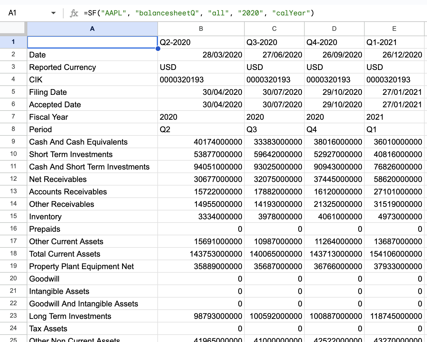Select row 9 header
427x342 pixels.
coord(13,142)
